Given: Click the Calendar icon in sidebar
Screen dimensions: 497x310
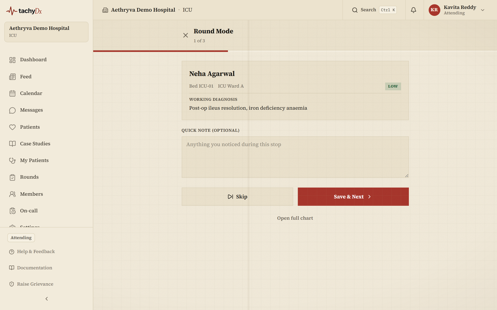Looking at the screenshot, I should pos(12,93).
